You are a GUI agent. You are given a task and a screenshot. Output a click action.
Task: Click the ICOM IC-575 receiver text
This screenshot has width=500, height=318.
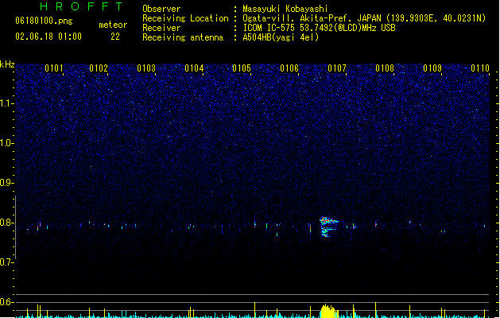pos(320,28)
